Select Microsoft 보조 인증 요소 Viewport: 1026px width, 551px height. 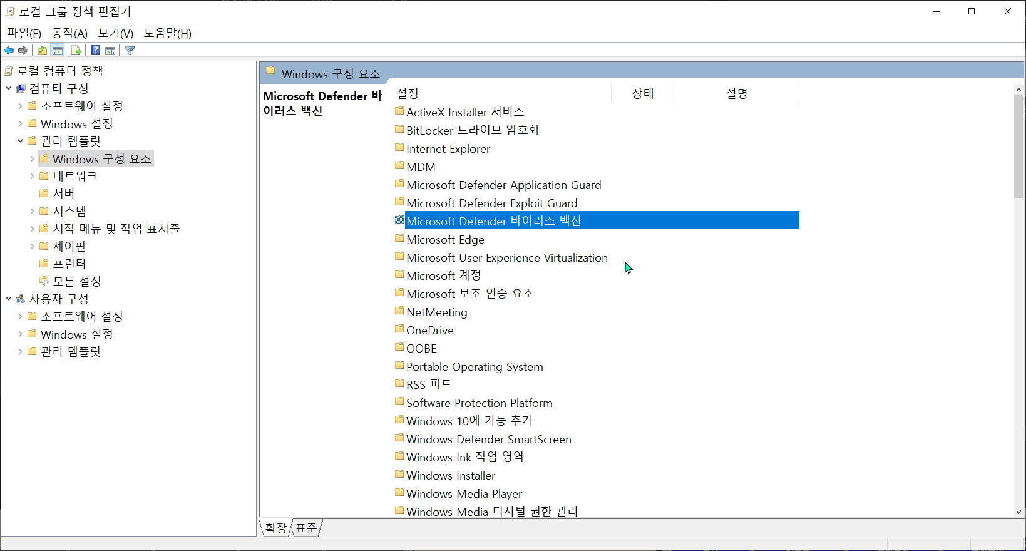click(470, 294)
